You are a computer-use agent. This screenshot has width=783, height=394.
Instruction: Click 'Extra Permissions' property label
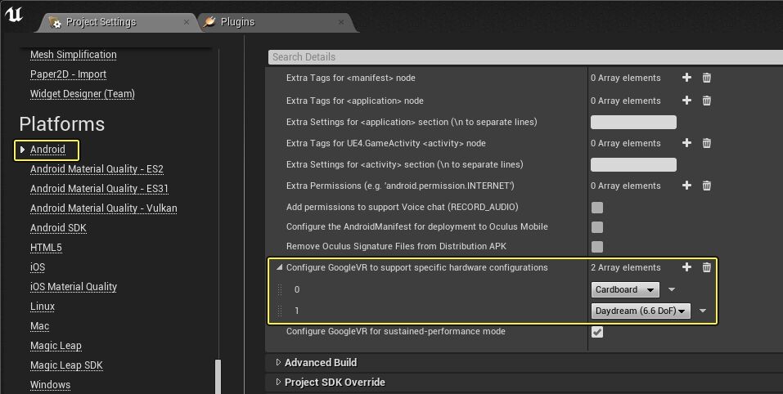tap(400, 186)
